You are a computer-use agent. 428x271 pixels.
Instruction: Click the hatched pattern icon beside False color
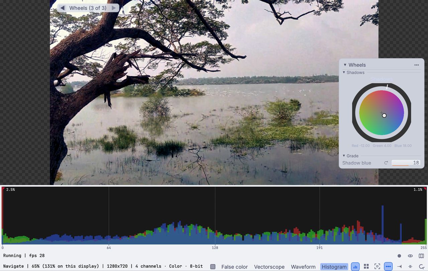[213, 267]
